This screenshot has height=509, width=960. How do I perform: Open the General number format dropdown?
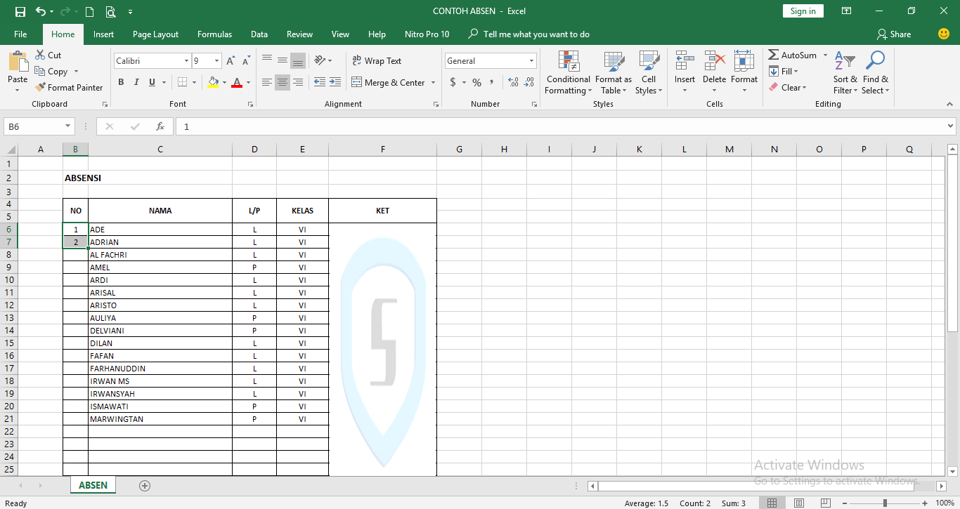coord(531,61)
